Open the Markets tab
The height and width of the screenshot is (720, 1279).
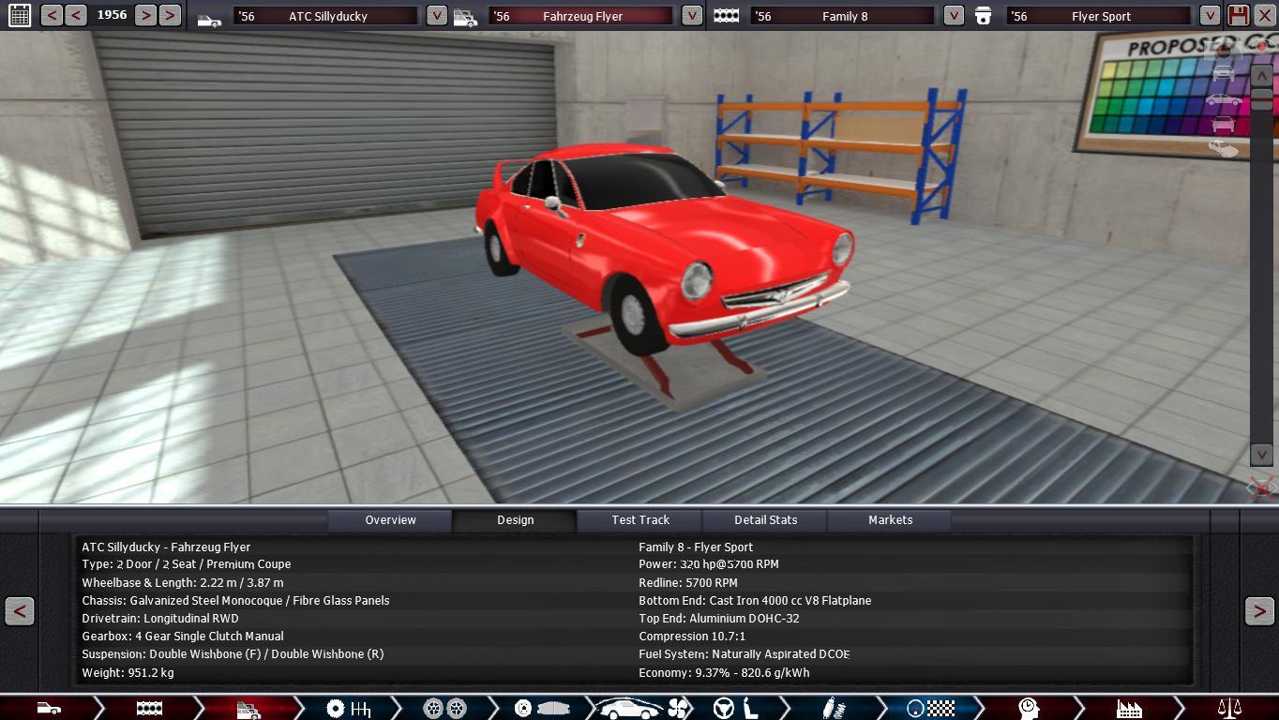(890, 520)
